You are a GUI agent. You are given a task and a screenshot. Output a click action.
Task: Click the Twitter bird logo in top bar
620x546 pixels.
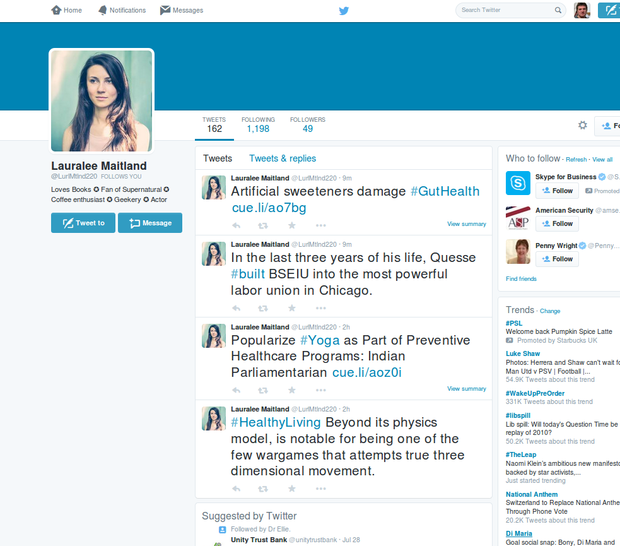point(344,10)
